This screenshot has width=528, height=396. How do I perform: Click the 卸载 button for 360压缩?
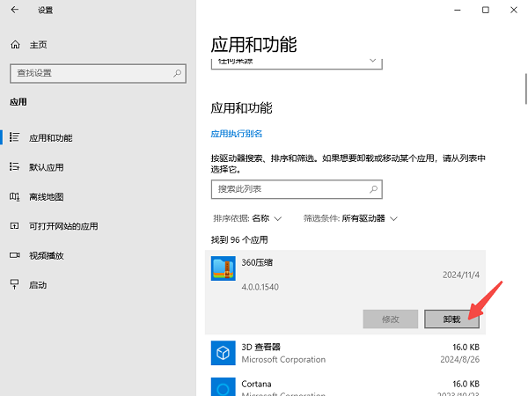pyautogui.click(x=451, y=319)
